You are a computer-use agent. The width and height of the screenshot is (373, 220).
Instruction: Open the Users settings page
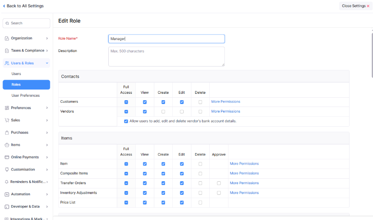coord(16,74)
